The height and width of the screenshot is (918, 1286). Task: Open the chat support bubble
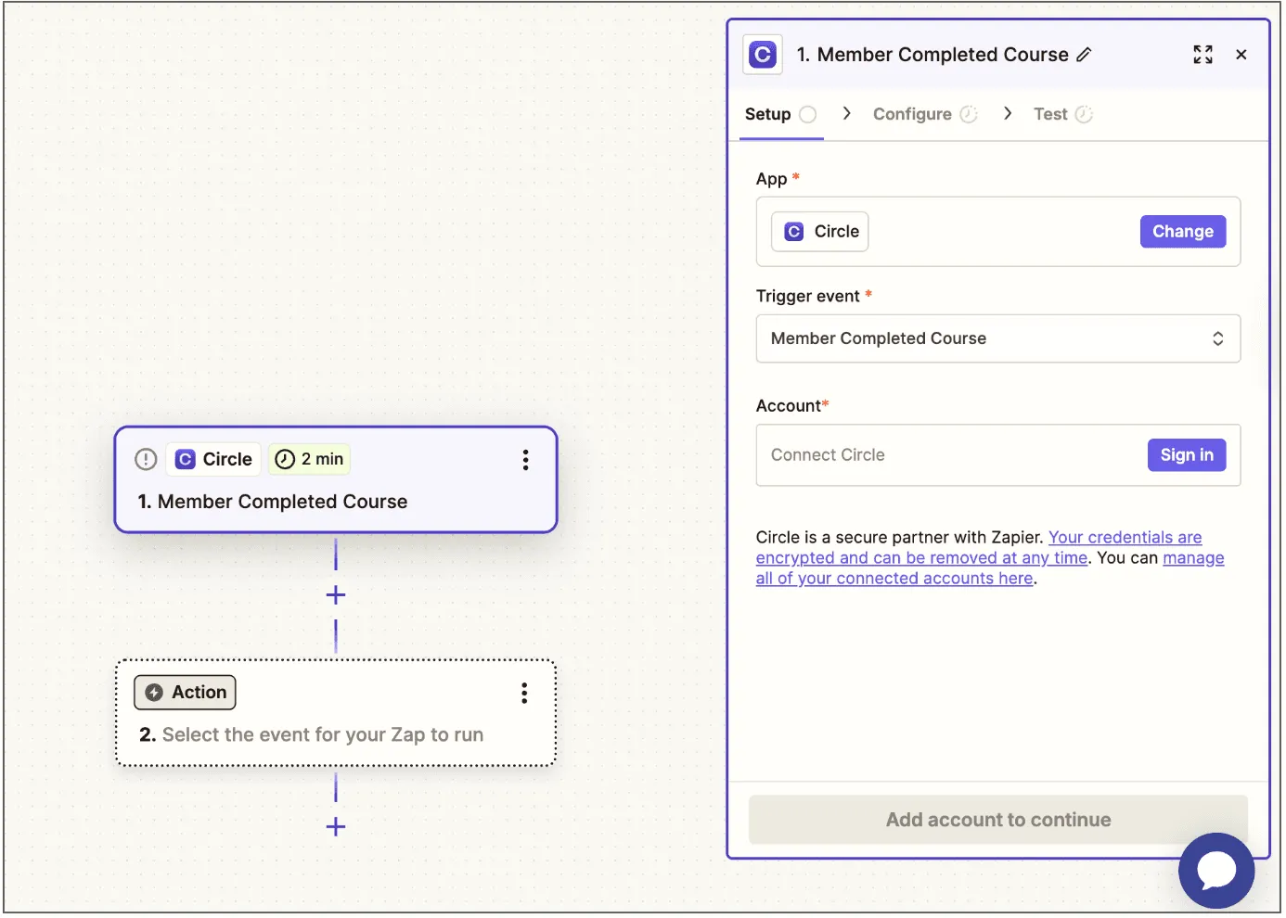tap(1215, 870)
